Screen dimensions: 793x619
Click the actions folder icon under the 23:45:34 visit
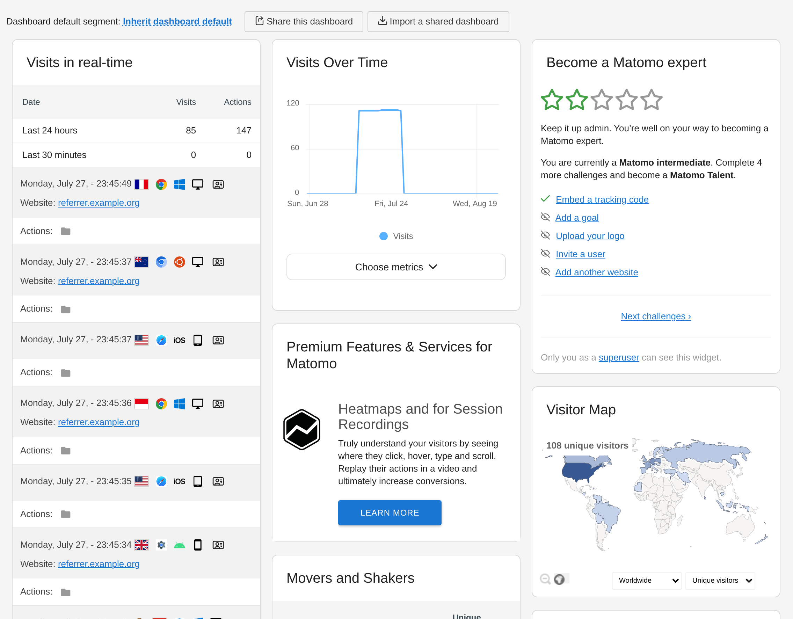point(65,592)
